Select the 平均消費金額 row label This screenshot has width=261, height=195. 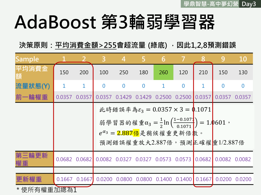31,72
